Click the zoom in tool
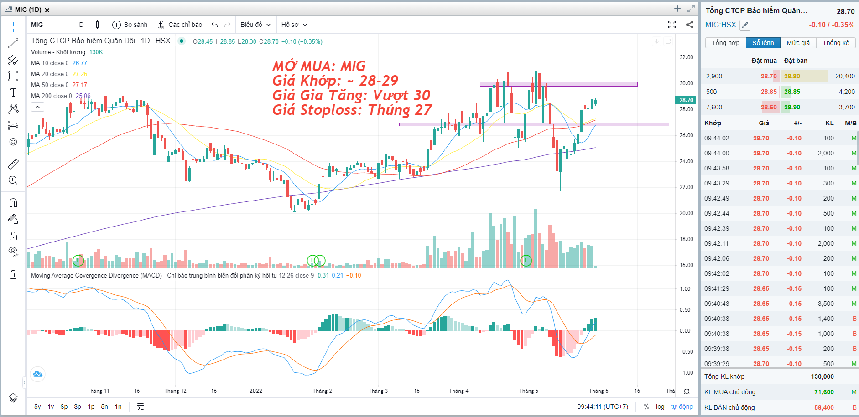Image resolution: width=859 pixels, height=417 pixels. coord(13,180)
